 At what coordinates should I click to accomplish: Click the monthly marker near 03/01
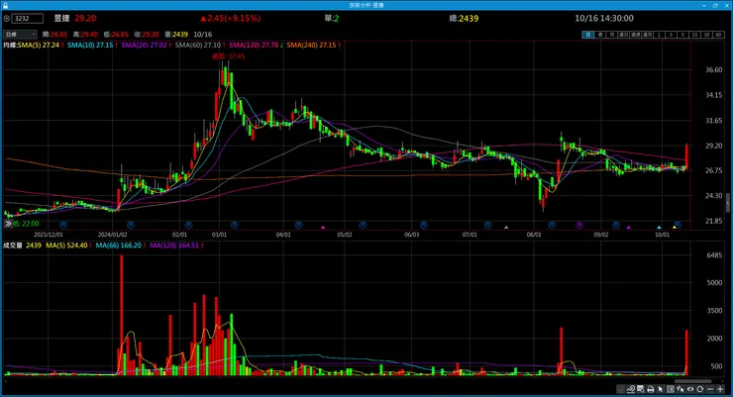[235, 225]
